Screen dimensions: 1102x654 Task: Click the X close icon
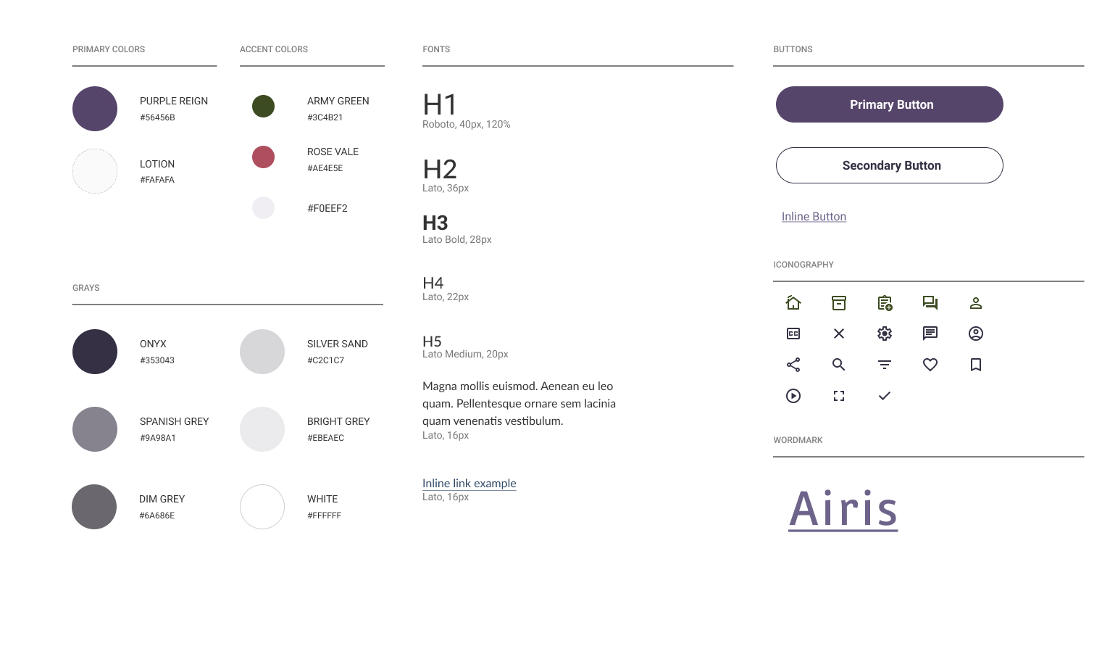coord(839,334)
